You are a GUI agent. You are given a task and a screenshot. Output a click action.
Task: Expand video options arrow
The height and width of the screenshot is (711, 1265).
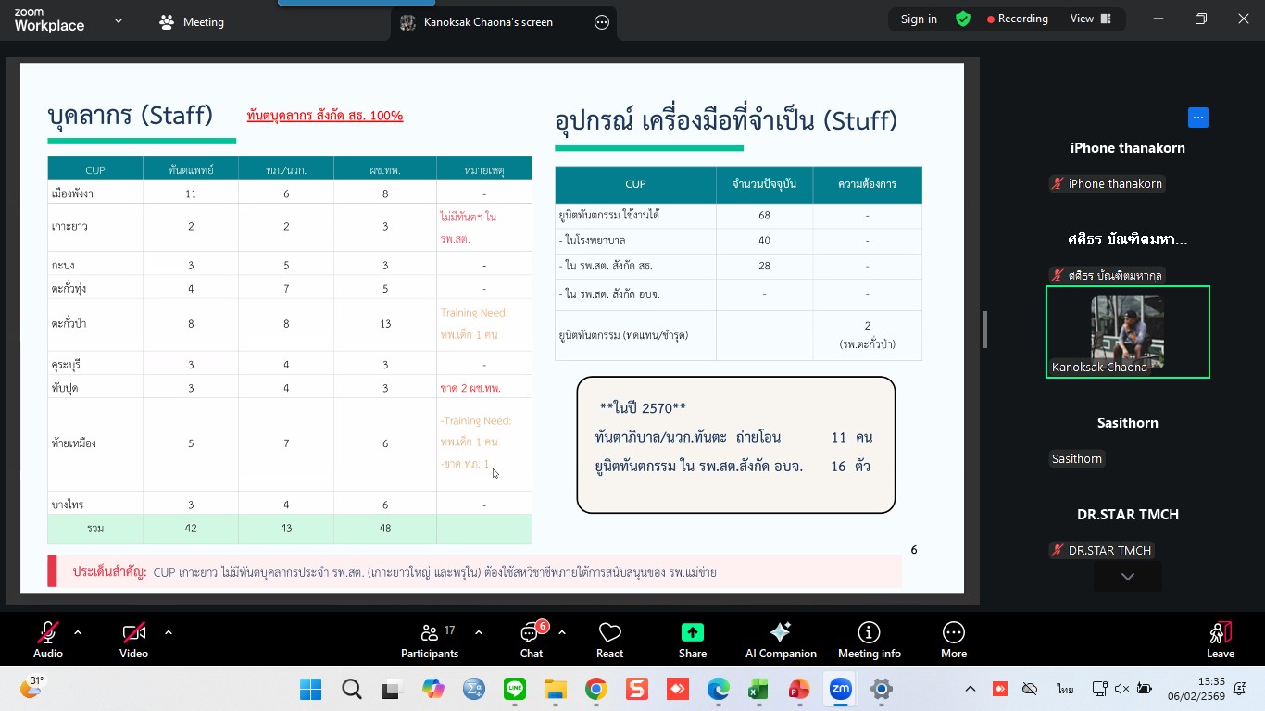(x=169, y=633)
